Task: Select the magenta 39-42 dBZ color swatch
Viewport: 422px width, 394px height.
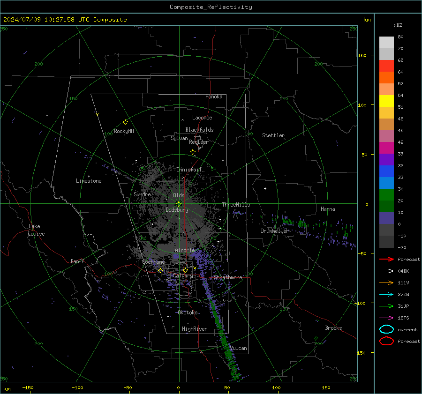Action: point(386,148)
